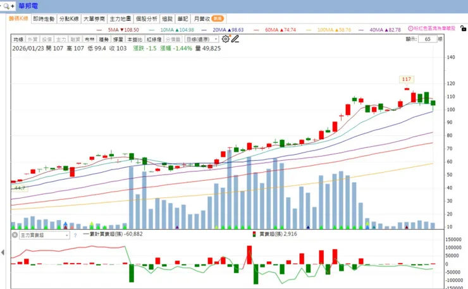
Task: Click the 累計買賣超(張) -60,882 legend
Action: point(113,234)
